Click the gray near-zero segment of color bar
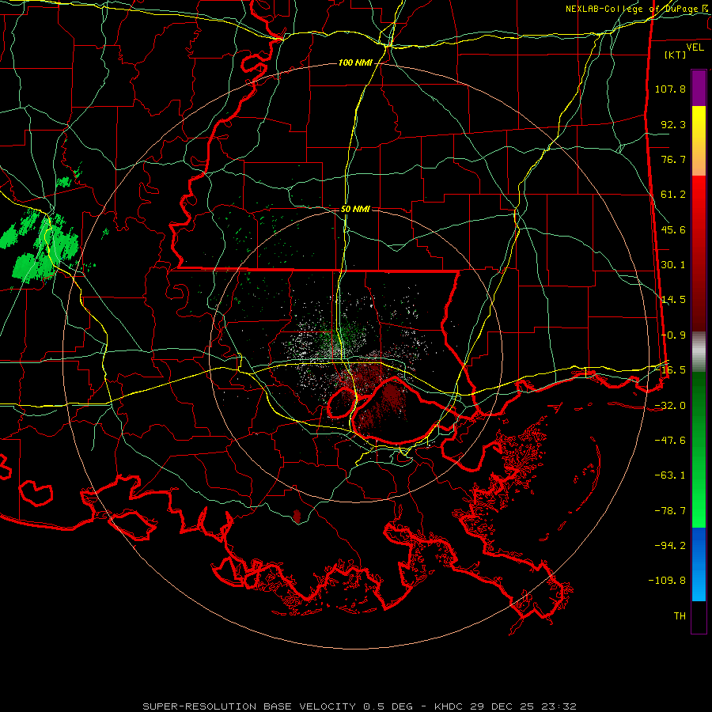This screenshot has height=712, width=712. [699, 352]
